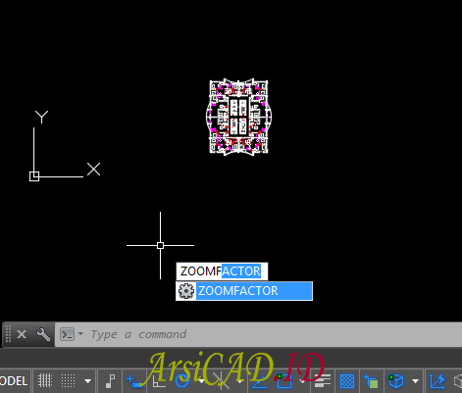Toggle Show/Hide Lineweight icon
Screen dimensions: 462x393
[x=323, y=381]
